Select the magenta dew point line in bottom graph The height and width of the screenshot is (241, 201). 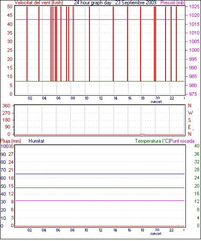pos(100,200)
